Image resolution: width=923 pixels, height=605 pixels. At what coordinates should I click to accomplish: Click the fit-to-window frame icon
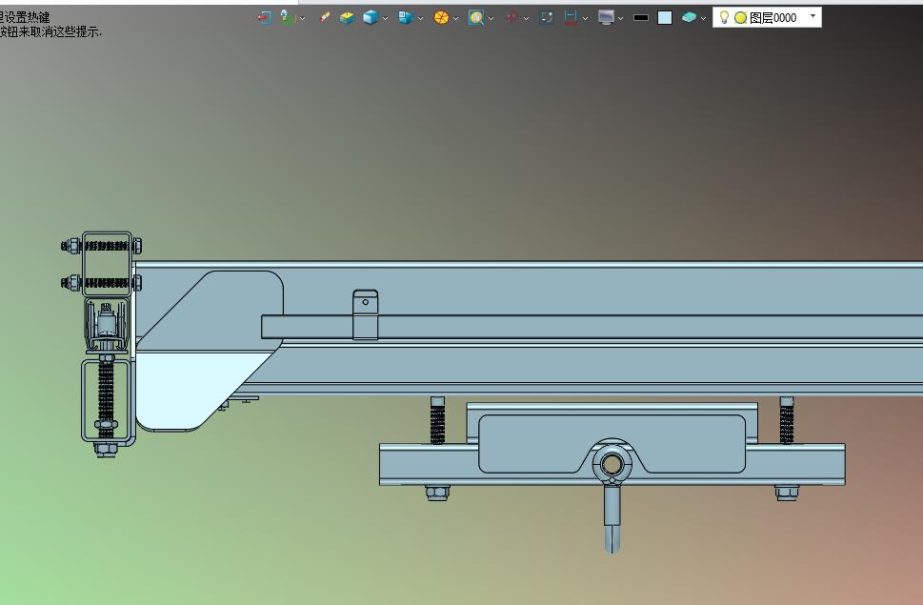coord(547,17)
